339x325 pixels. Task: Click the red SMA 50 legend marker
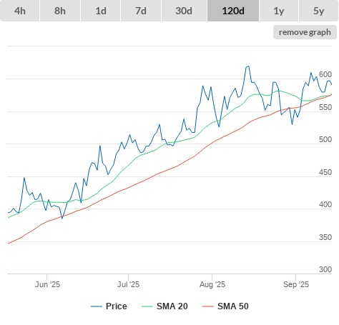click(208, 306)
